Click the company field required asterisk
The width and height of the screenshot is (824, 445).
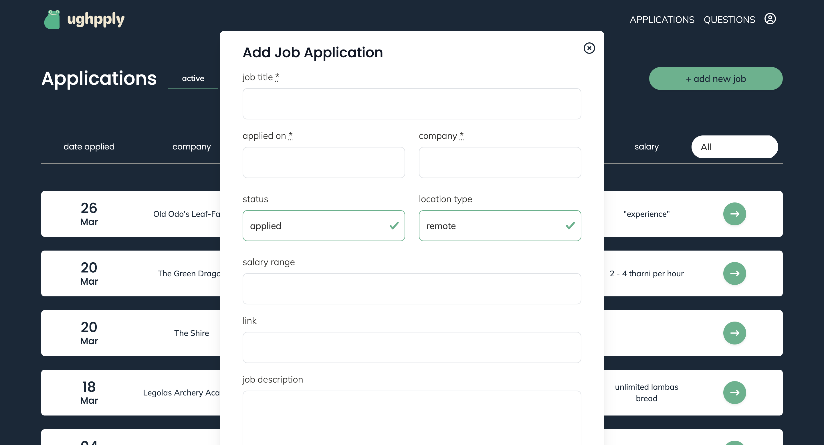pyautogui.click(x=461, y=136)
